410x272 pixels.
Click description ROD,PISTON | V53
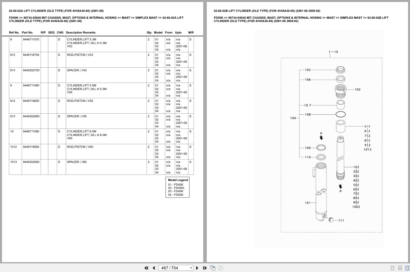pos(80,55)
